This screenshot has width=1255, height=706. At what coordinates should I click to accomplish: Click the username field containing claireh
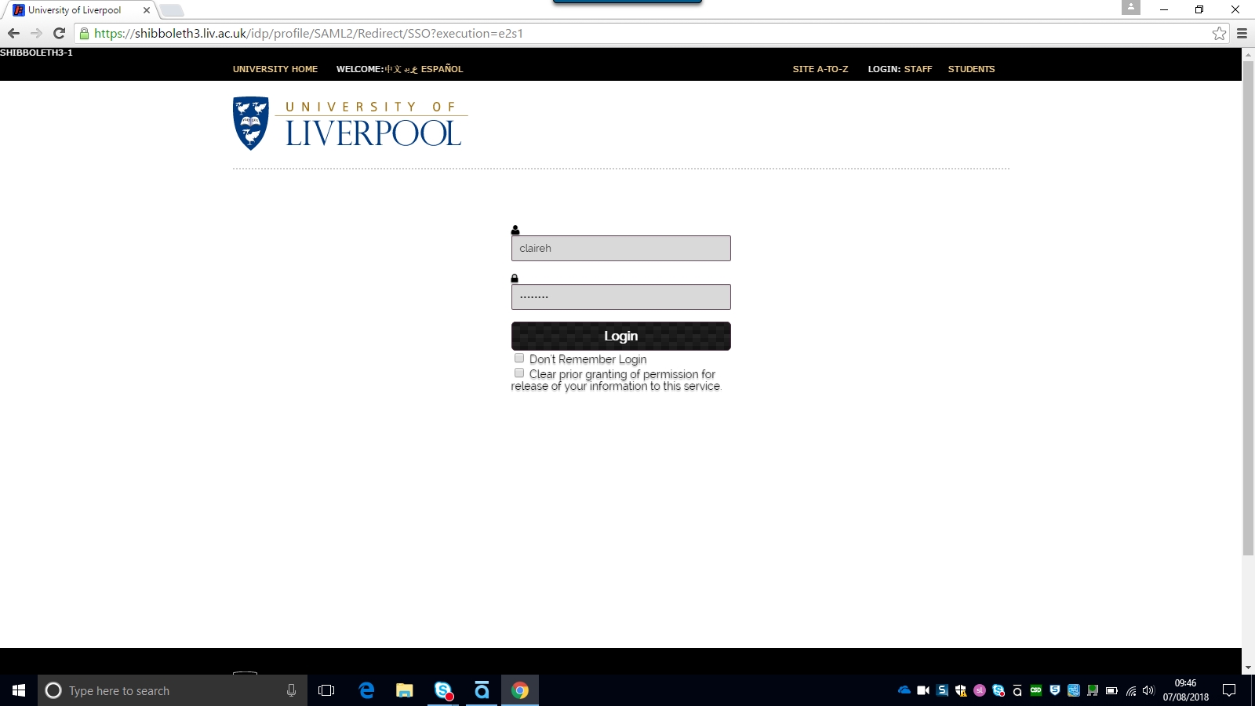pyautogui.click(x=620, y=248)
